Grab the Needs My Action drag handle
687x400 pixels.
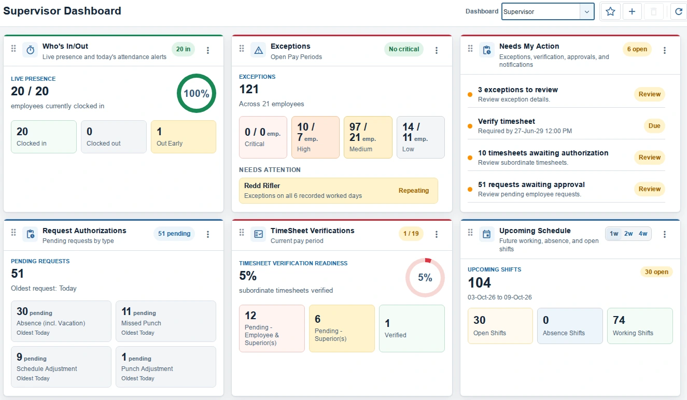(470, 49)
